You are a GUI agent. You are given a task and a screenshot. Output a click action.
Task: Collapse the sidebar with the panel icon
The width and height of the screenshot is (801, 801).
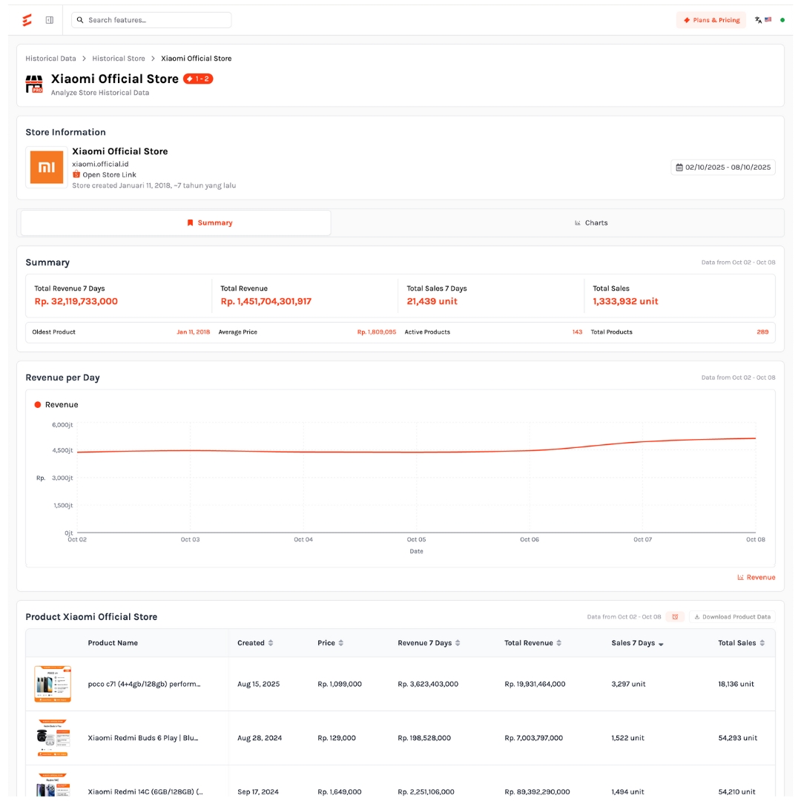(49, 20)
